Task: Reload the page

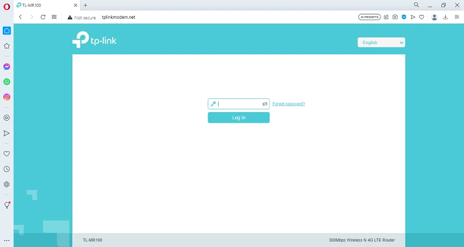Action: (x=43, y=17)
